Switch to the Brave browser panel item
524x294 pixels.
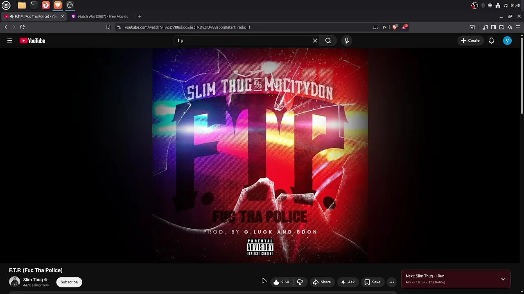pos(58,5)
